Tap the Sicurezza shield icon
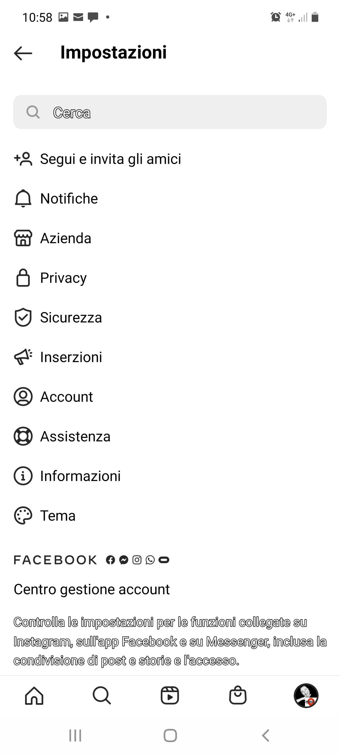Screen dimensions: 340x755 [23, 317]
